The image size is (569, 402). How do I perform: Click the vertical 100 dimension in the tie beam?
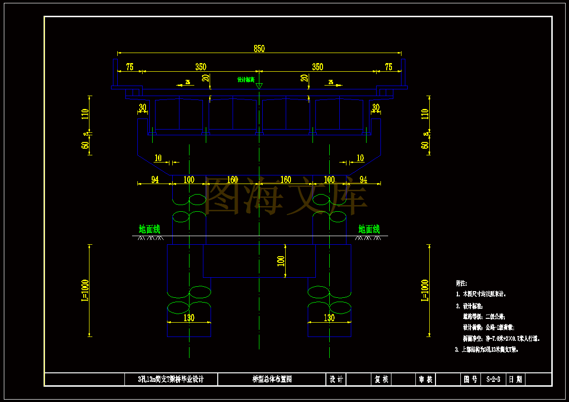(281, 261)
